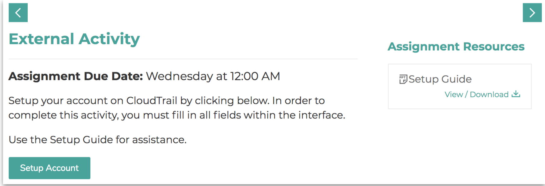
Task: Click the Assignment Resources heading
Action: tap(456, 46)
